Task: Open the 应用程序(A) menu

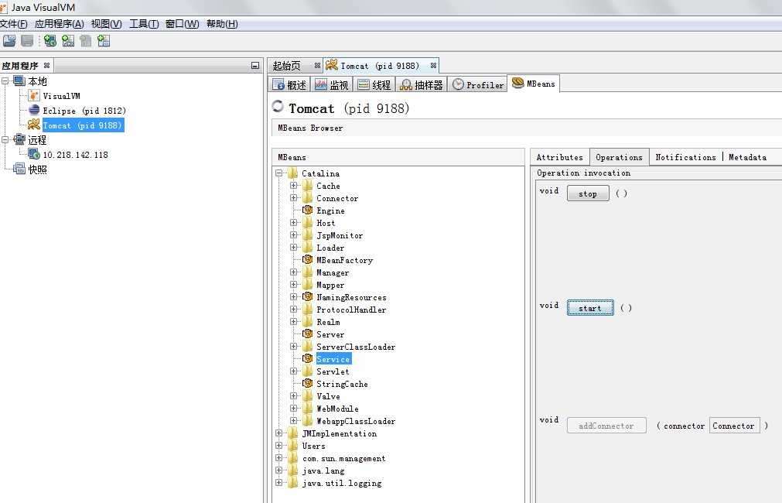Action: tap(60, 24)
